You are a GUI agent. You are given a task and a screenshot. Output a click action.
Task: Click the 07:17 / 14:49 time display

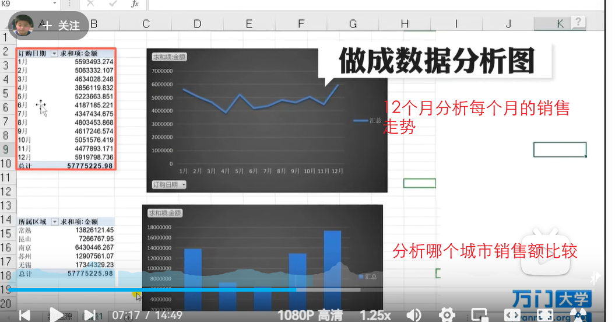tap(147, 315)
